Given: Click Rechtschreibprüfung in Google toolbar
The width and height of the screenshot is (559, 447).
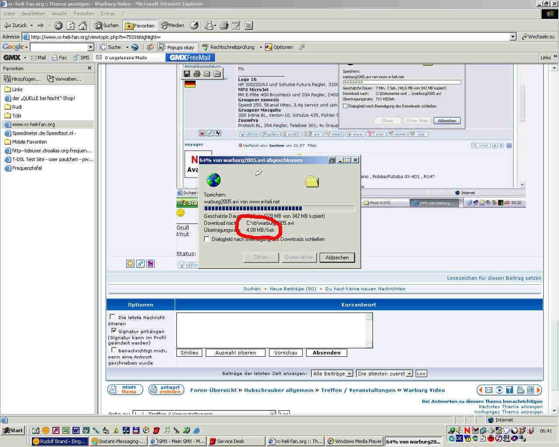Looking at the screenshot, I should (x=228, y=47).
